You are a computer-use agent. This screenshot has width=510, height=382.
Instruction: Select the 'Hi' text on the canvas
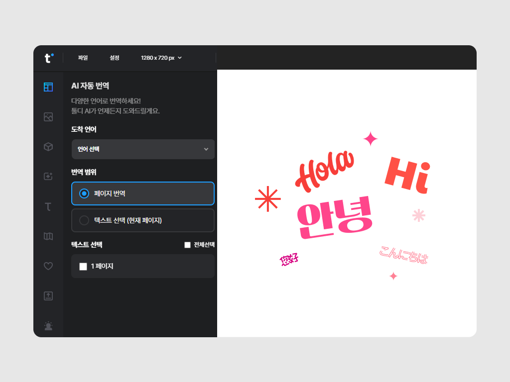click(x=407, y=175)
